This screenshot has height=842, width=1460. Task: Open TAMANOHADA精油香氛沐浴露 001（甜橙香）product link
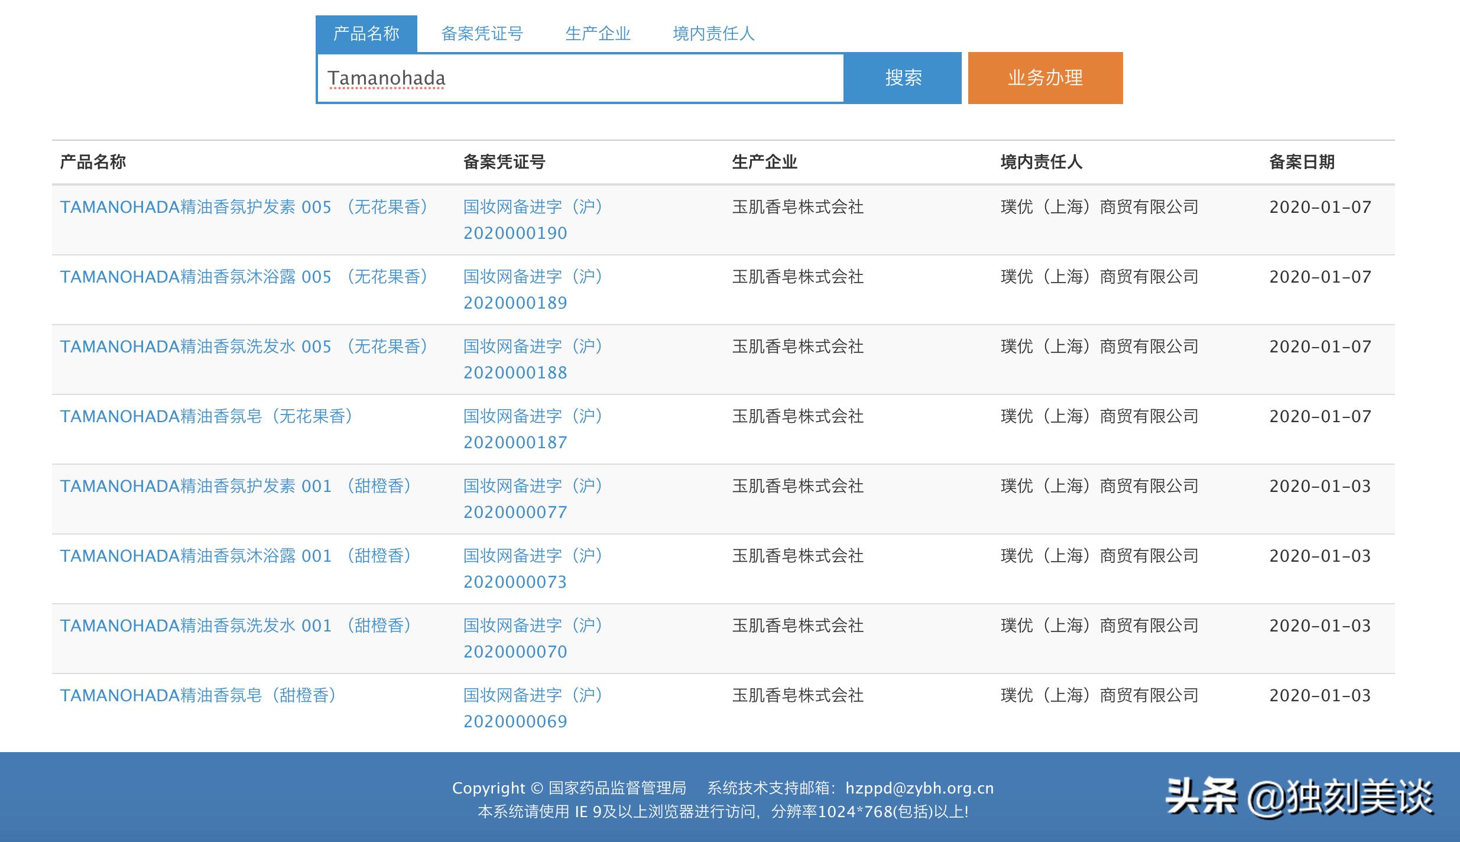click(236, 555)
